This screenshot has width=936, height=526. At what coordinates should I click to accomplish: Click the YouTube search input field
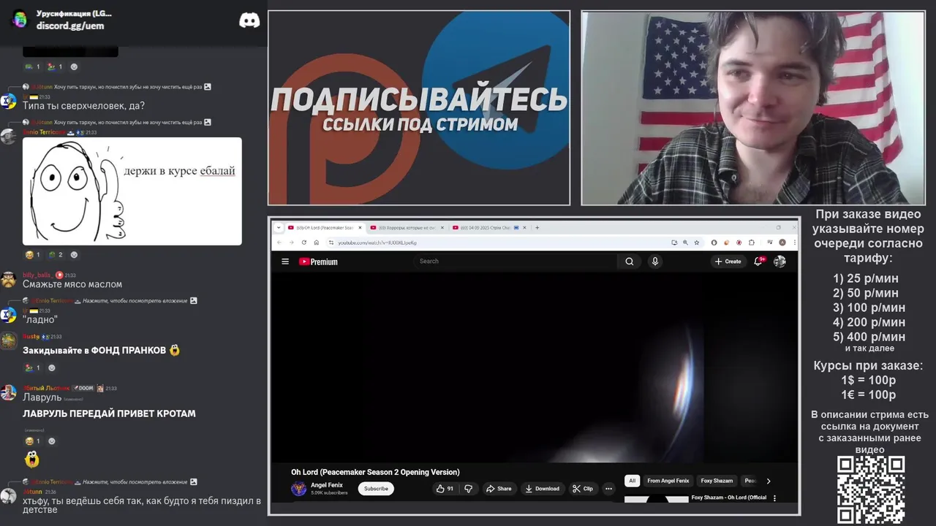(x=516, y=262)
